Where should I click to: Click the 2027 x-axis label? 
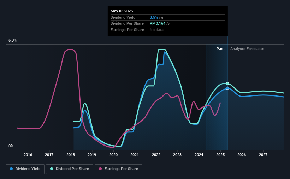click(x=263, y=155)
